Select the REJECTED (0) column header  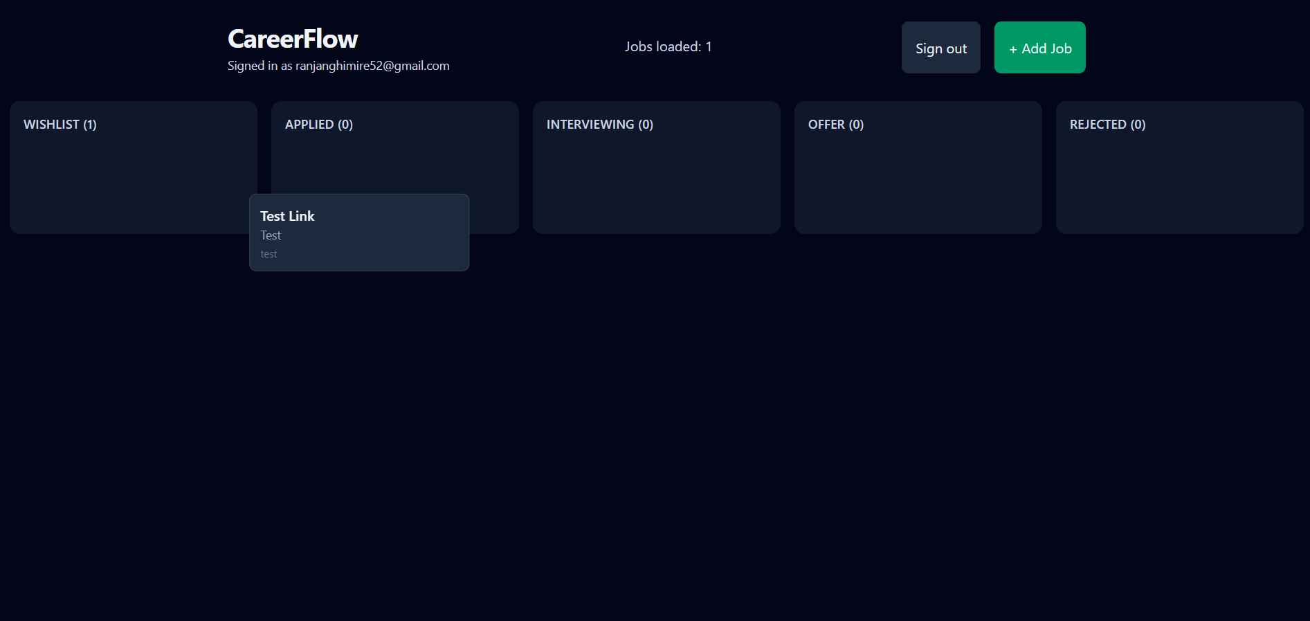pyautogui.click(x=1107, y=125)
